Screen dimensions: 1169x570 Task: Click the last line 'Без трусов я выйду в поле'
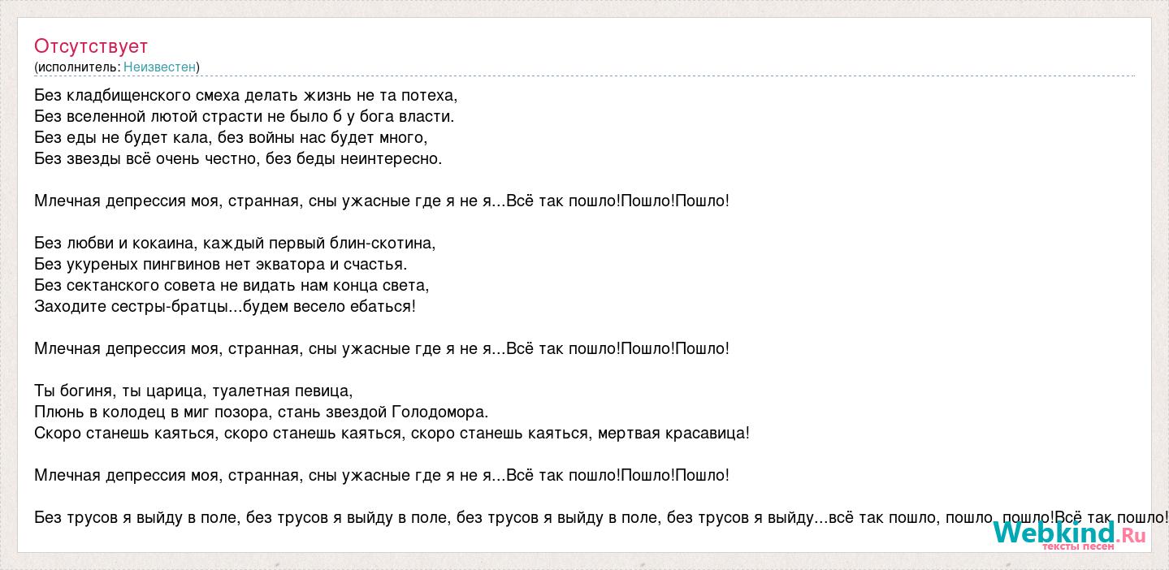point(601,517)
